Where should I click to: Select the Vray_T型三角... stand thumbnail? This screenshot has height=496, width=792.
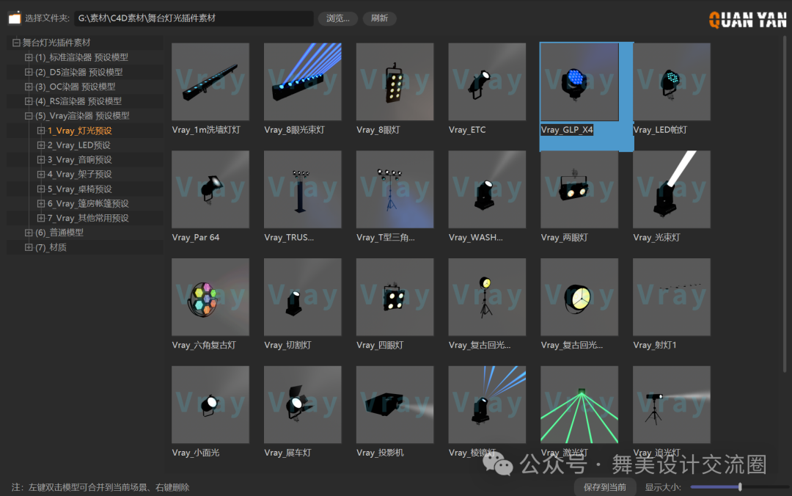point(395,189)
